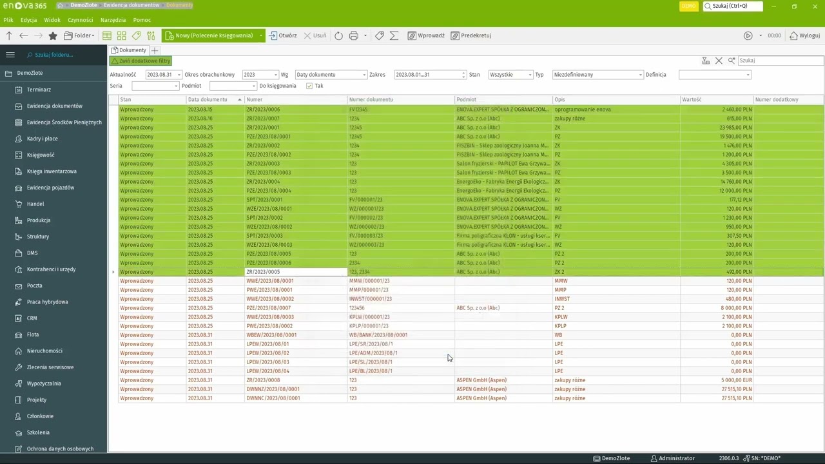Image resolution: width=825 pixels, height=464 pixels.
Task: Open the CRM module in the sidebar
Action: pyautogui.click(x=32, y=318)
